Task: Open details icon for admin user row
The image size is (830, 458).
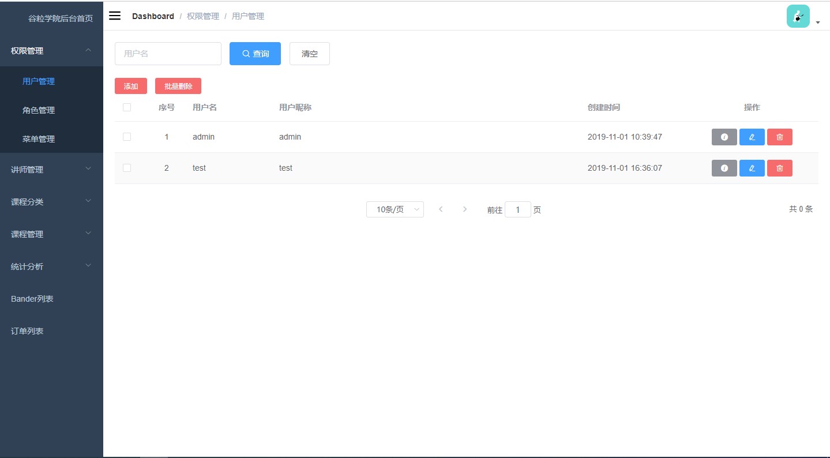Action: point(724,137)
